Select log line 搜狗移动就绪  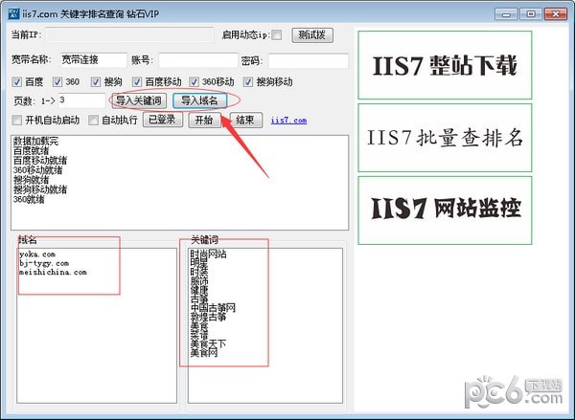(40, 189)
